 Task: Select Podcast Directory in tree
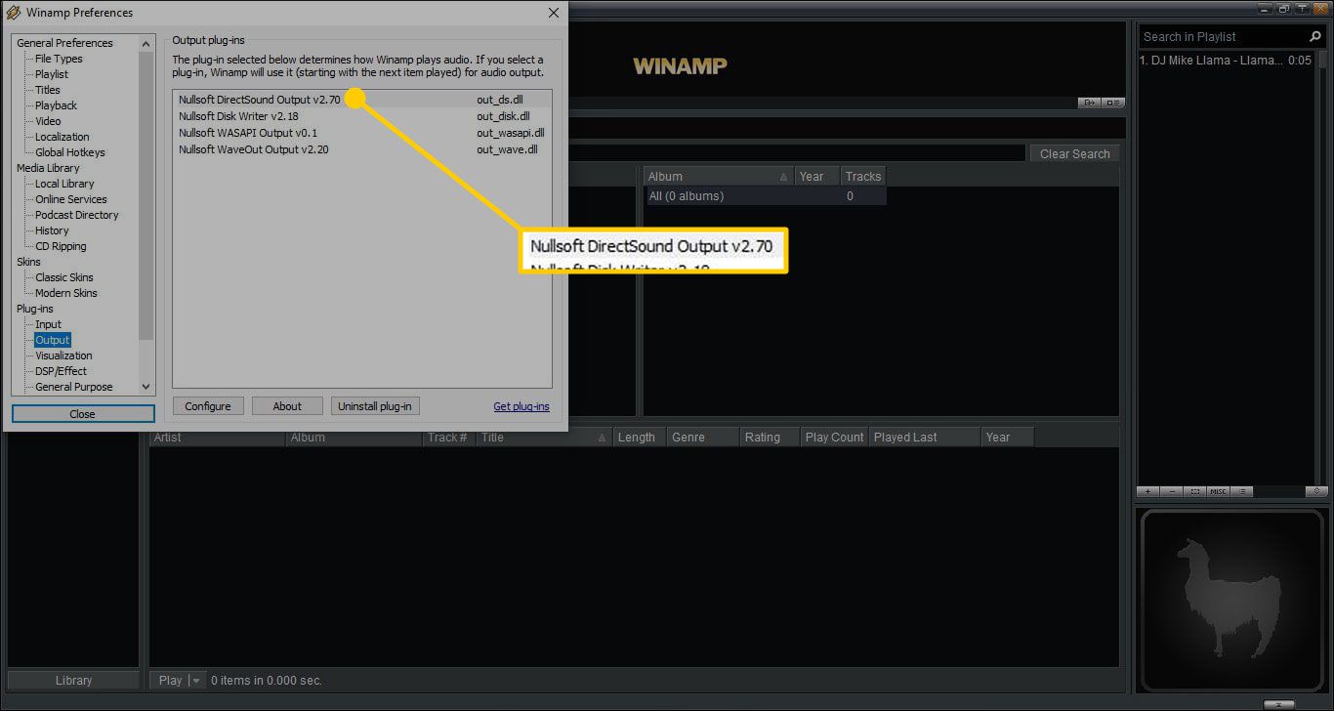[x=76, y=215]
